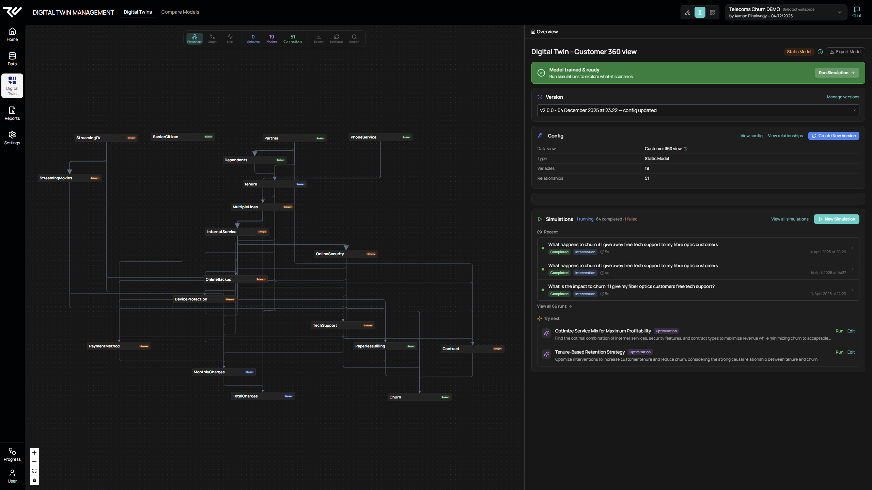Zoom in using the plus control
872x490 pixels.
click(x=34, y=453)
